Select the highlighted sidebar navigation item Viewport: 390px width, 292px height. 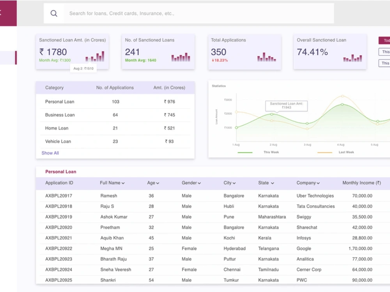coord(8,57)
